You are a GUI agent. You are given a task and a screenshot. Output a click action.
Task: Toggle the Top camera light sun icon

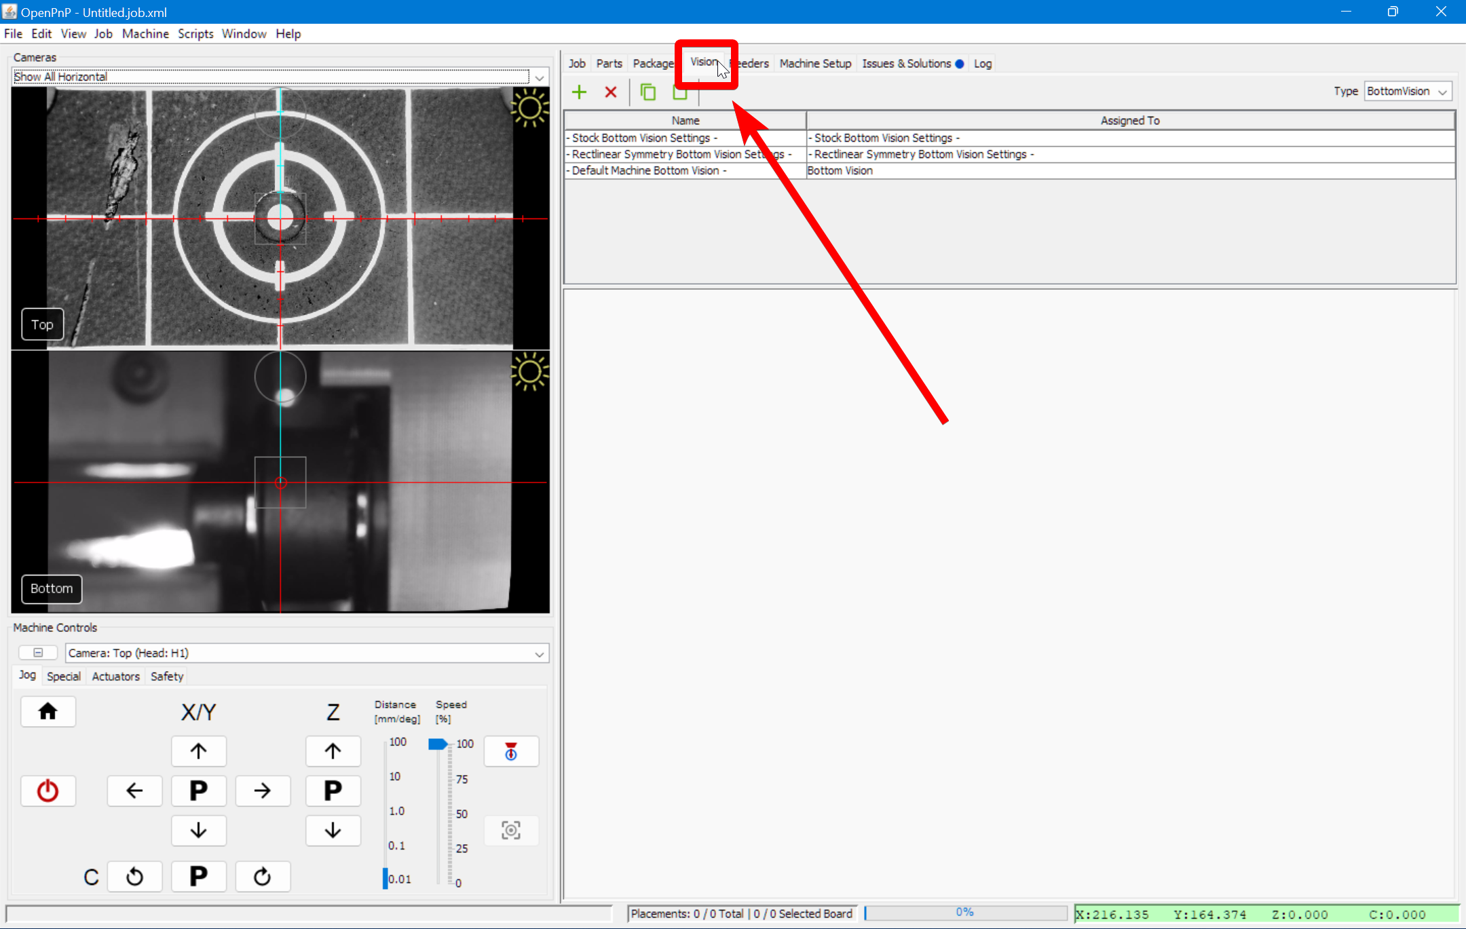(529, 109)
